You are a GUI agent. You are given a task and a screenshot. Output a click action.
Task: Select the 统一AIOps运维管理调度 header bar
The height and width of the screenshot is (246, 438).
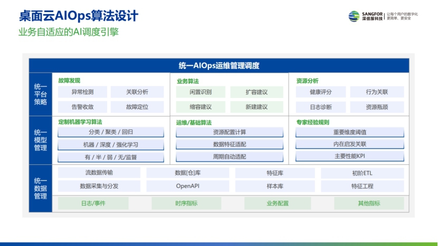click(x=218, y=66)
